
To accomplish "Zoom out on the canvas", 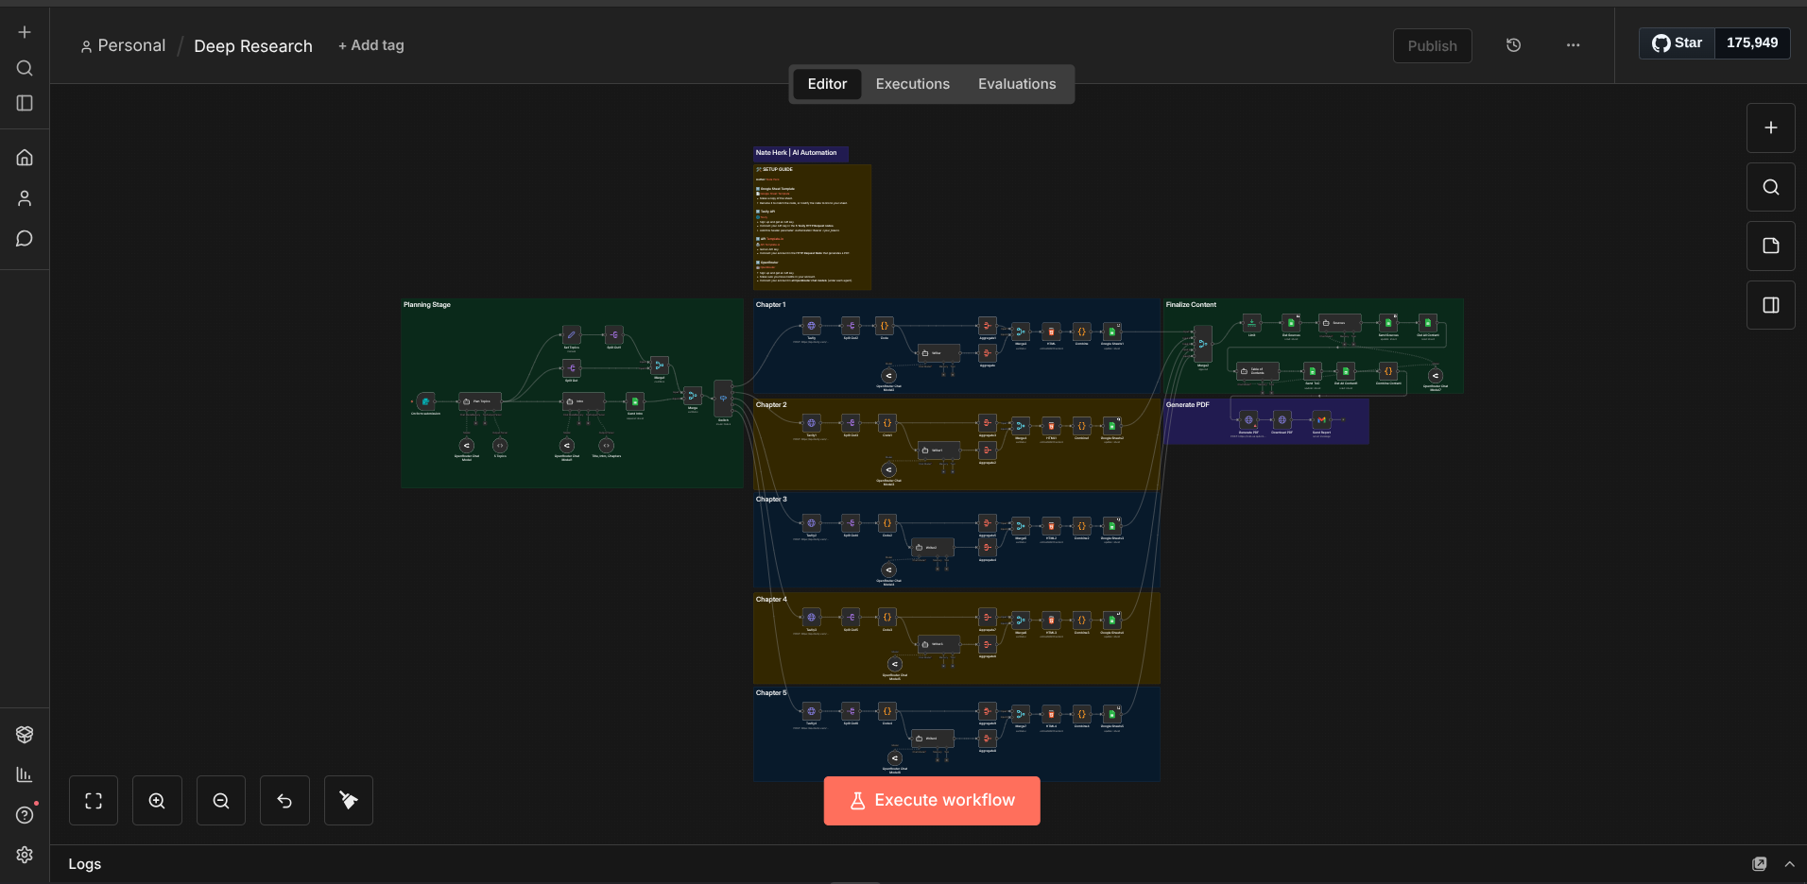I will 220,800.
